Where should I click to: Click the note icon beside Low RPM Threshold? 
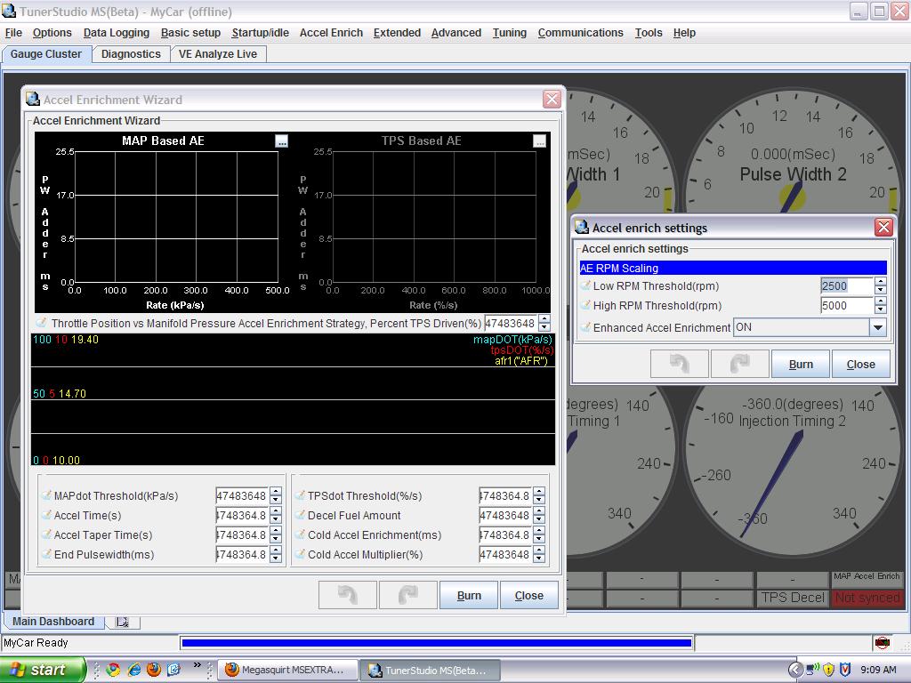(x=585, y=286)
